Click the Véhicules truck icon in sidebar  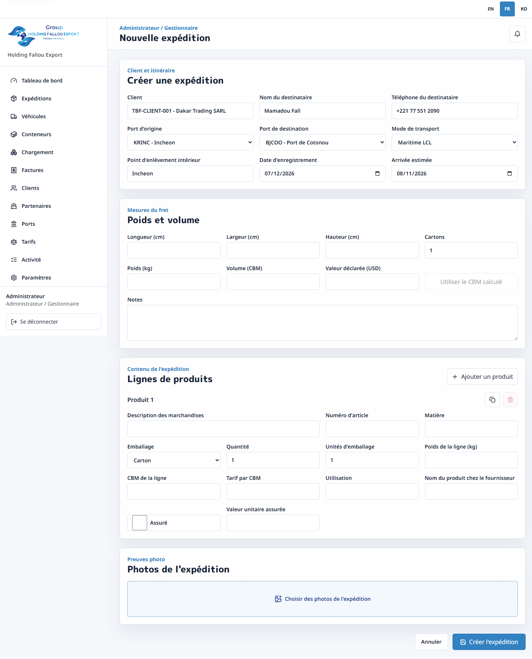click(x=14, y=116)
